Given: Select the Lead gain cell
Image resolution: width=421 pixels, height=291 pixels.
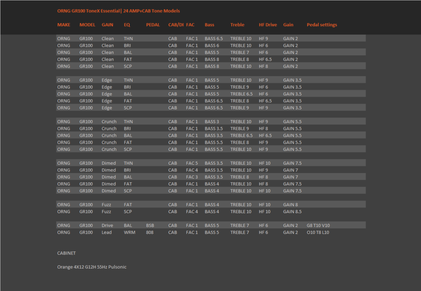Looking at the screenshot, I should coord(106,233).
